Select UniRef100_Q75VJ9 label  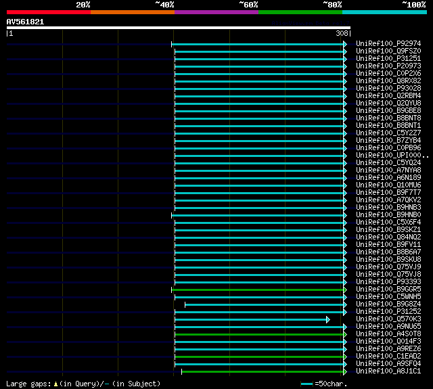tap(388, 267)
